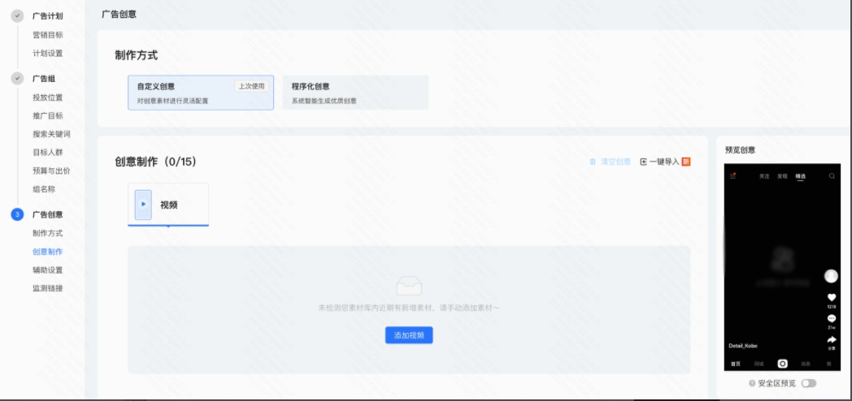Click 广告创意 heading in sidebar
The height and width of the screenshot is (401, 852).
pos(48,215)
